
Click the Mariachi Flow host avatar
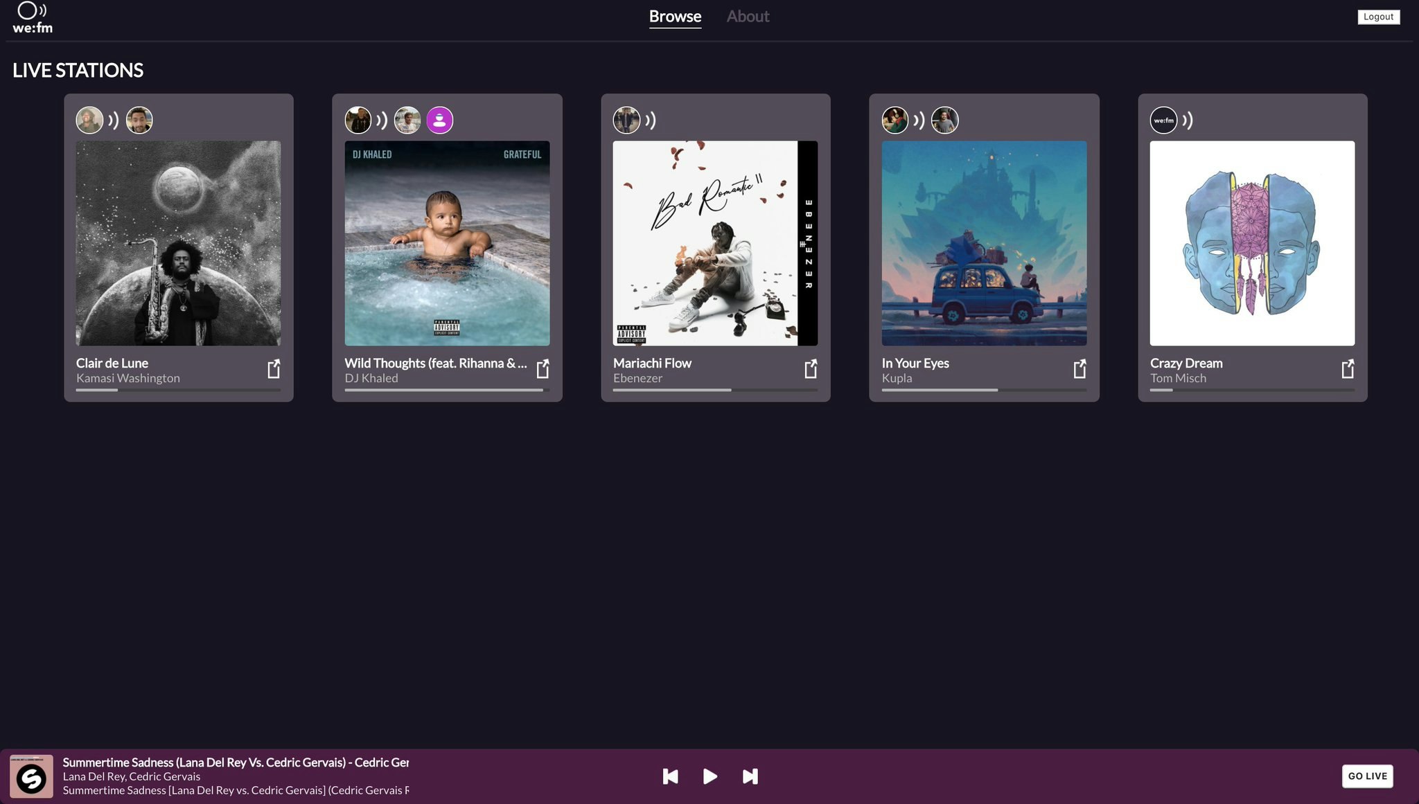pyautogui.click(x=626, y=120)
